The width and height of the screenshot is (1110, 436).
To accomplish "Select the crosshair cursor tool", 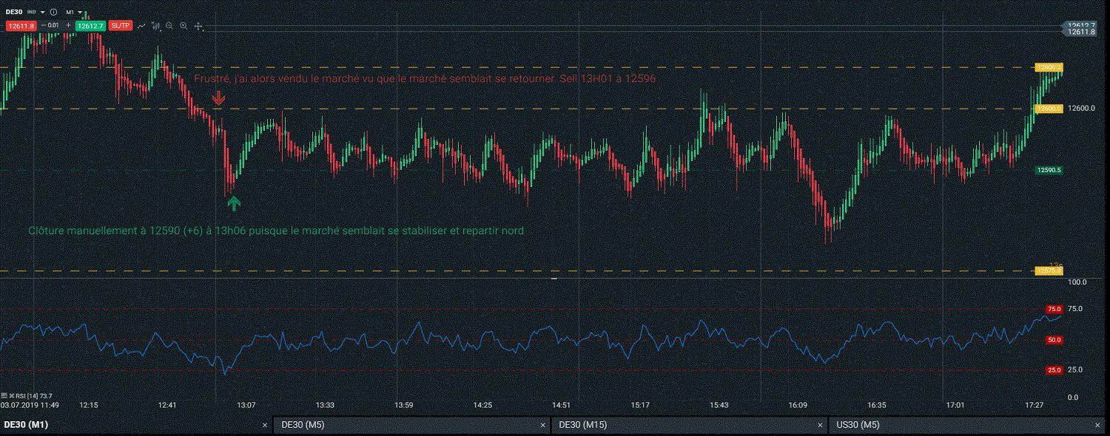I will [x=198, y=27].
